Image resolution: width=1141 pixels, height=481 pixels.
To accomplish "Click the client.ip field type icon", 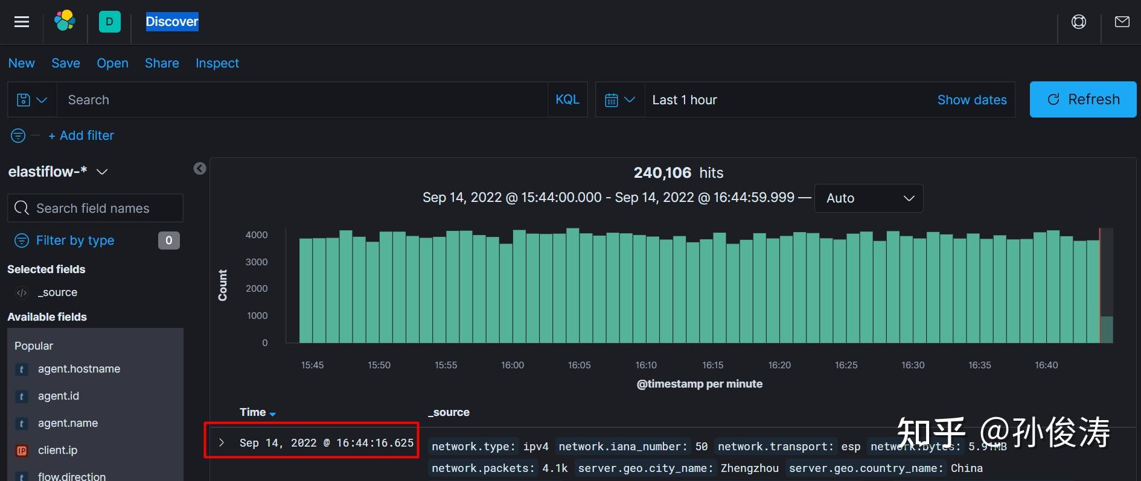I will tap(22, 450).
